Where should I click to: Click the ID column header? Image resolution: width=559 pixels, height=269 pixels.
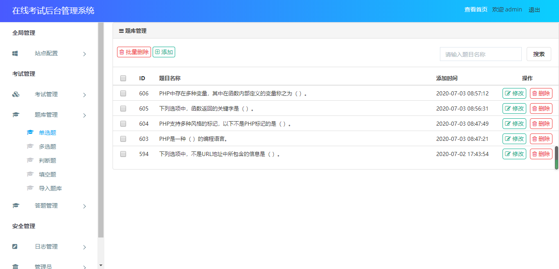pos(142,78)
